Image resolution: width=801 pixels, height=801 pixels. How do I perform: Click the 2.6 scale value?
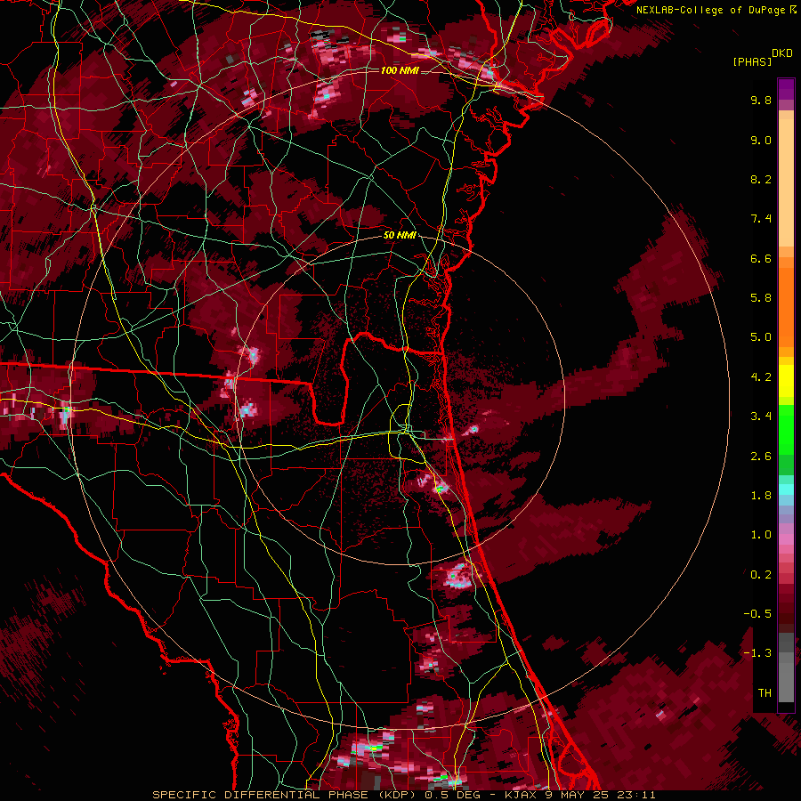[761, 457]
